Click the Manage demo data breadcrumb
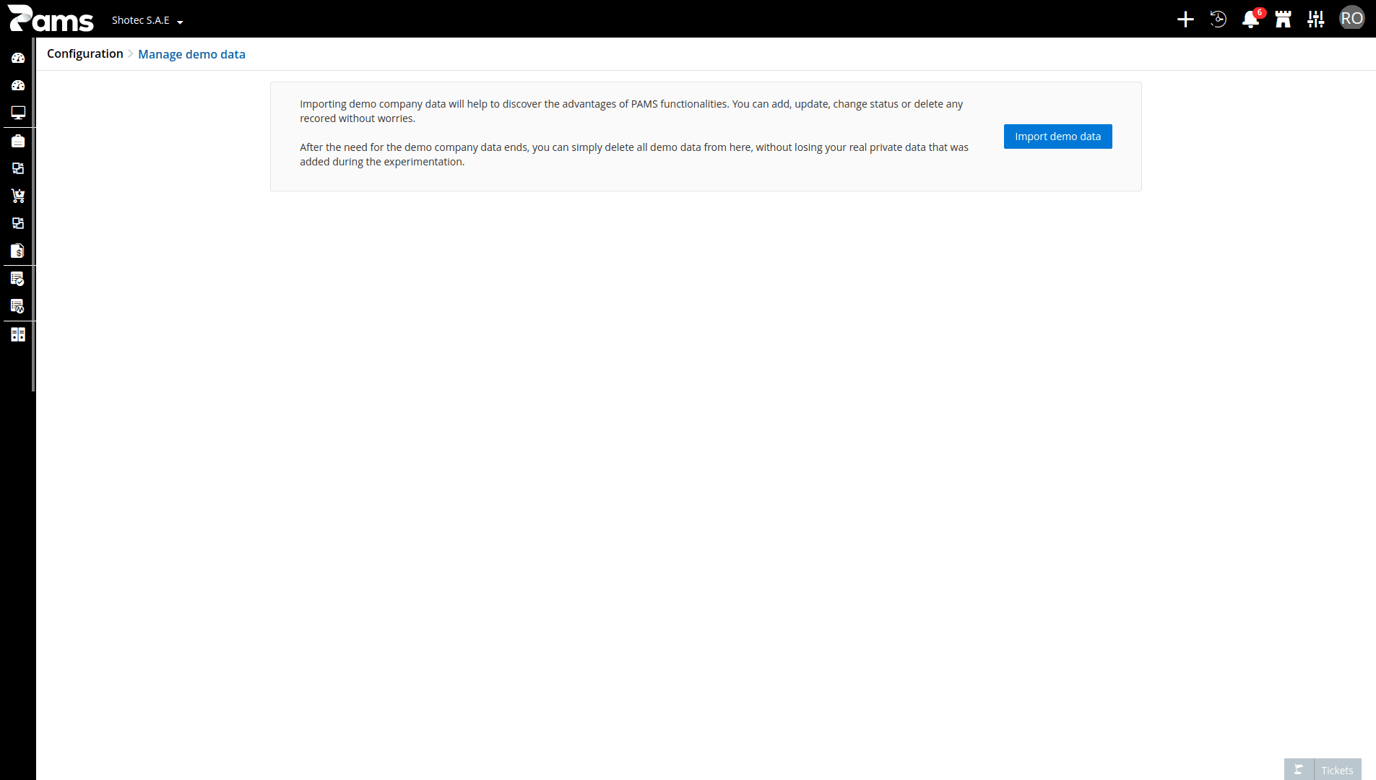The height and width of the screenshot is (780, 1376). pyautogui.click(x=191, y=54)
